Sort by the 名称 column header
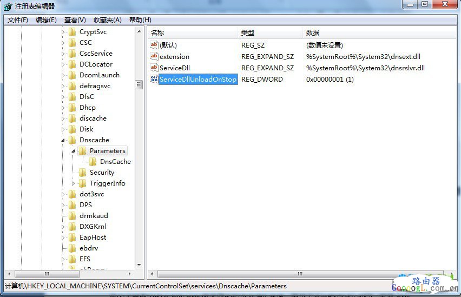This screenshot has height=297, width=461. pos(192,33)
